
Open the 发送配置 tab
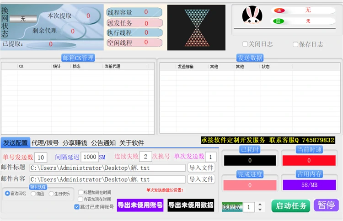tap(15, 143)
